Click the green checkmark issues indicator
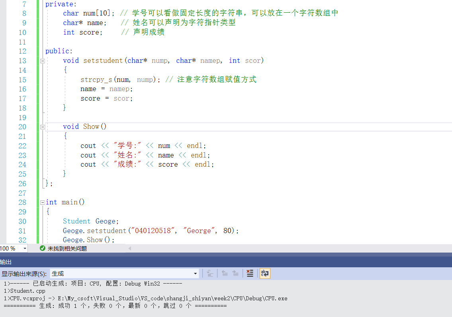Image resolution: width=452 pixels, height=317 pixels. 42,248
